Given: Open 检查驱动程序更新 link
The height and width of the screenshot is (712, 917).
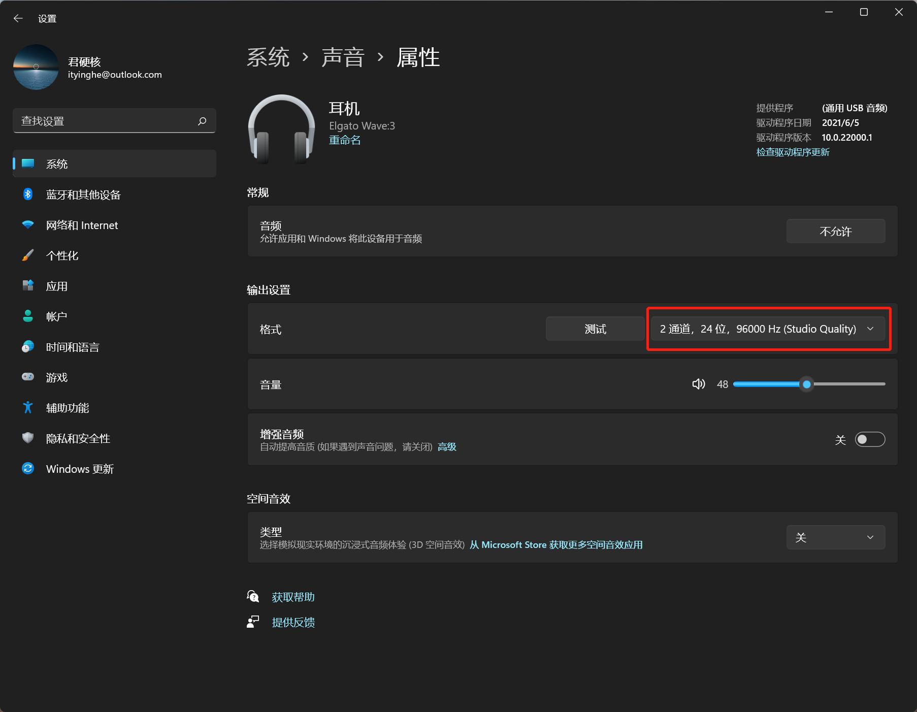Looking at the screenshot, I should click(x=792, y=152).
